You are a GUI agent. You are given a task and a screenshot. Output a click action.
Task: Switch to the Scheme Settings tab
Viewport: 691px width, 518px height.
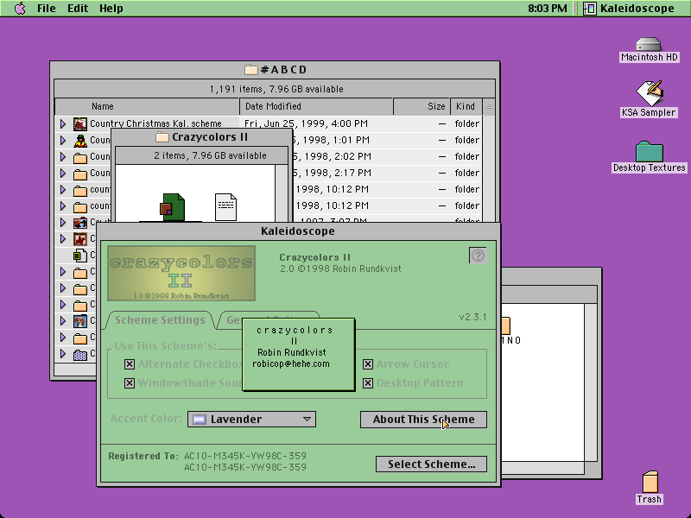(160, 320)
